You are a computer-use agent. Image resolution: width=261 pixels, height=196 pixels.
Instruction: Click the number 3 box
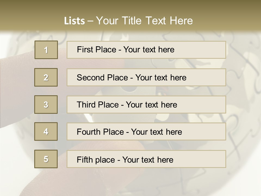46,105
